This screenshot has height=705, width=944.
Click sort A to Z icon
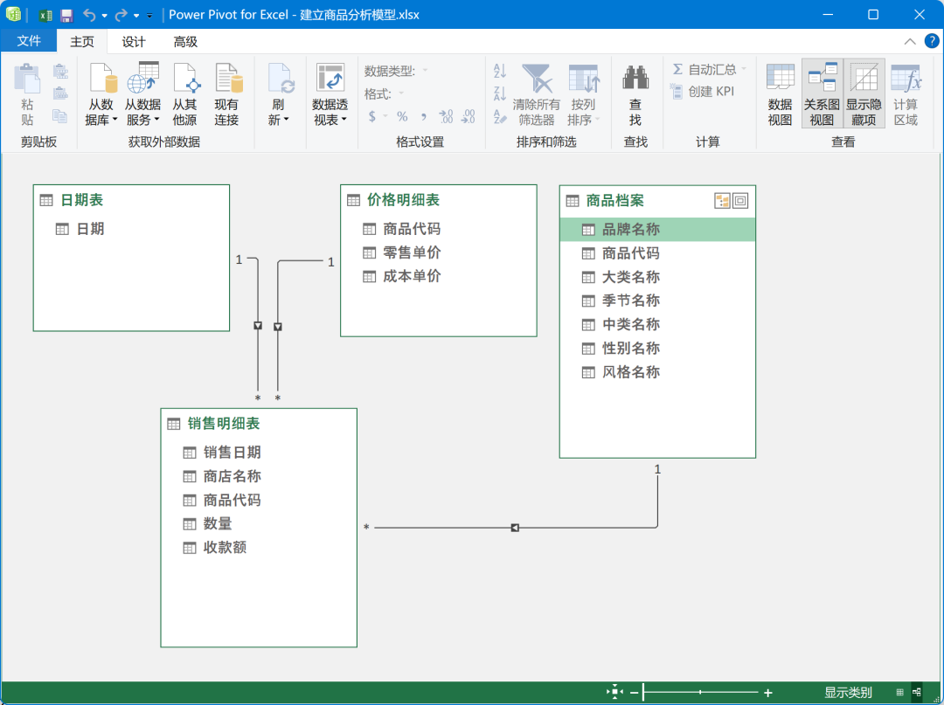coord(500,71)
